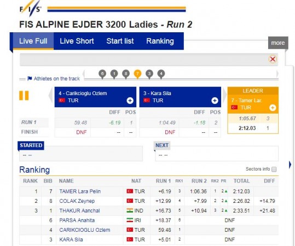Click green up arrow in COLAK row
The image size is (295, 246).
pyautogui.click(x=226, y=201)
